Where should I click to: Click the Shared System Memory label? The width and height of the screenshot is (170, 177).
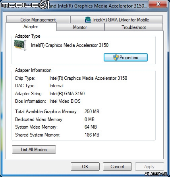pos(38,135)
